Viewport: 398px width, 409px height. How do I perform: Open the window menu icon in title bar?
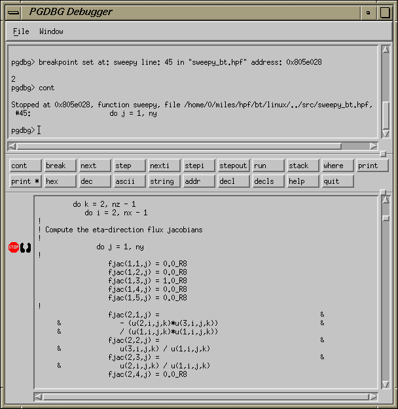pos(13,11)
